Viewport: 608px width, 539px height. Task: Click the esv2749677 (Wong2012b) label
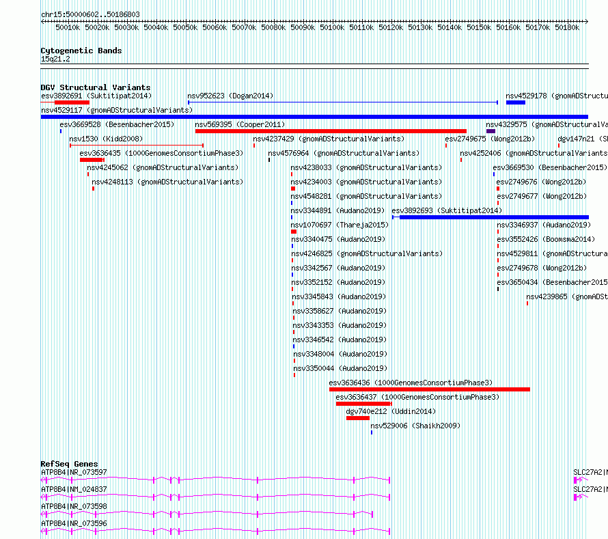pos(542,196)
